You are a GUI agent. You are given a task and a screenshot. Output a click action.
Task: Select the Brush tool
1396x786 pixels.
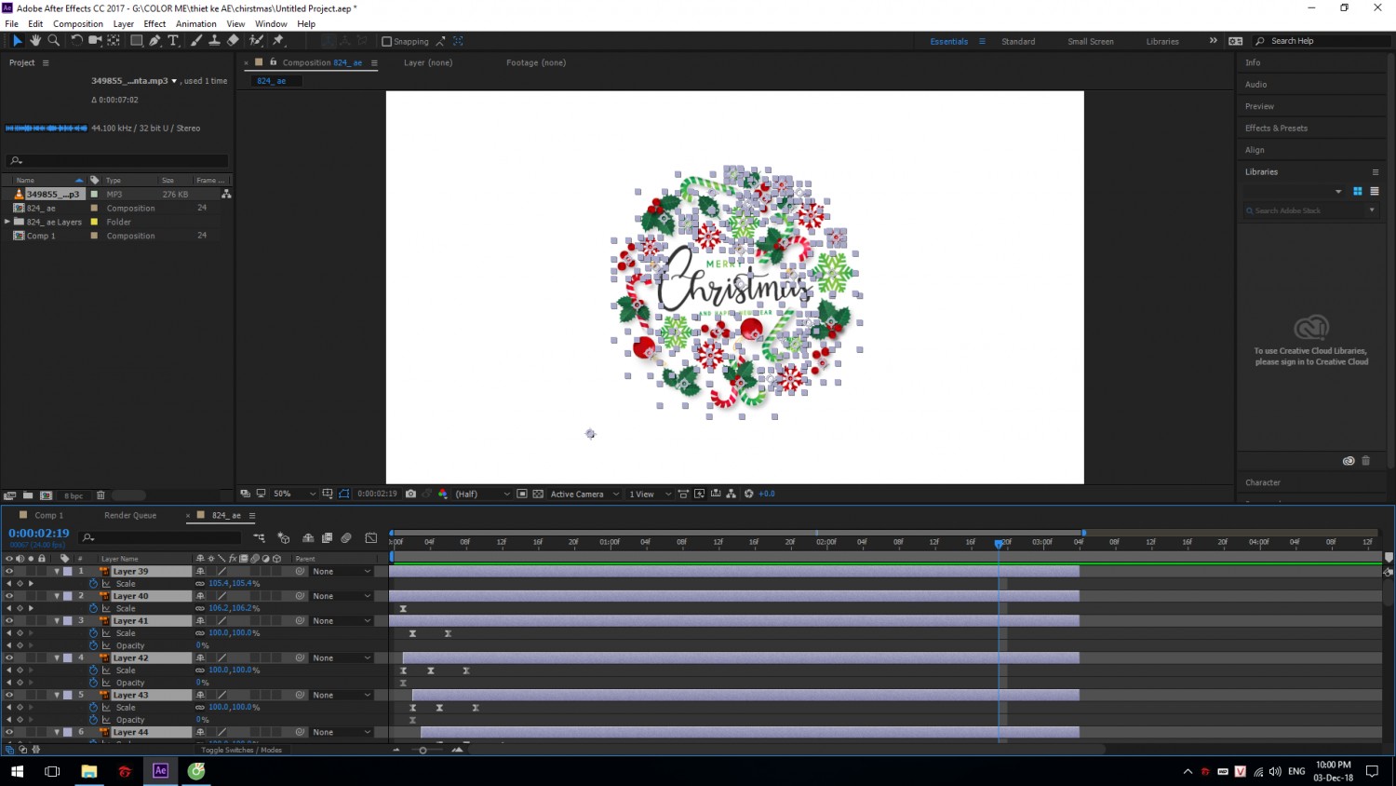tap(196, 41)
